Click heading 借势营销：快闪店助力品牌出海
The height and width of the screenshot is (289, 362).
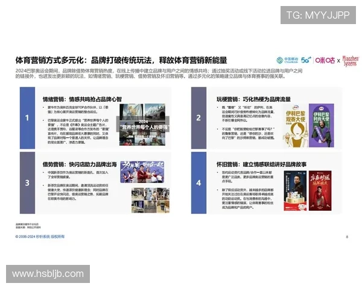[80, 164]
